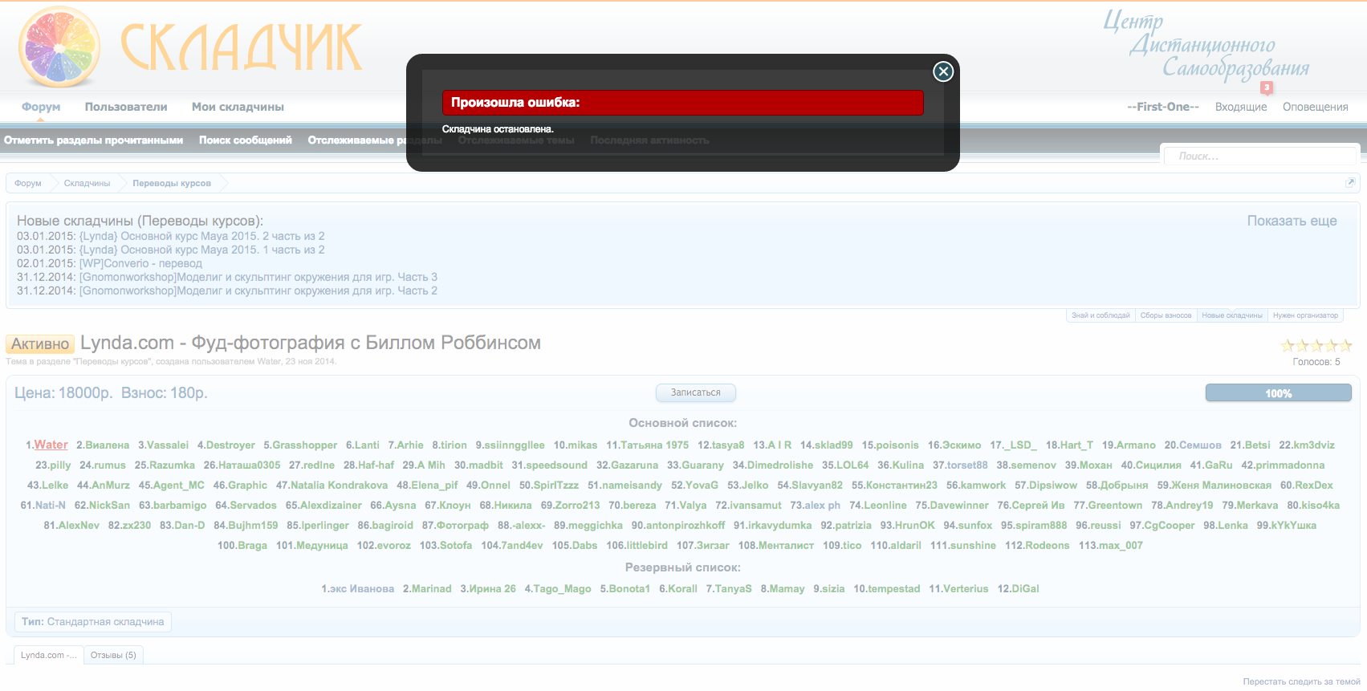Switch to Сборы взносов tab

(1166, 315)
